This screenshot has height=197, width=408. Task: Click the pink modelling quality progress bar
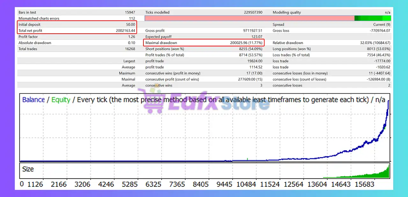[x=249, y=18]
